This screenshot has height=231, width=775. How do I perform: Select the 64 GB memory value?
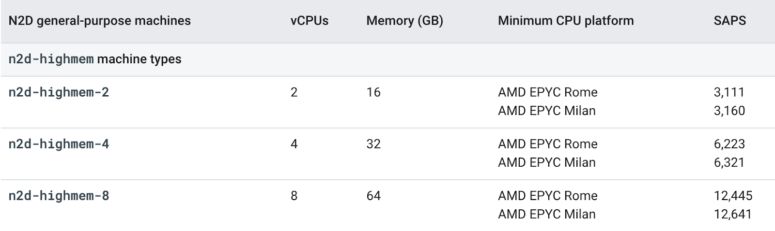tap(373, 195)
